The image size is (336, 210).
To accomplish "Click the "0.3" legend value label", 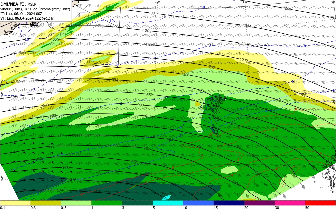I will coord(33,208).
